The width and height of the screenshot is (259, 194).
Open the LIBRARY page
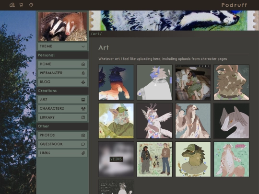pos(62,118)
